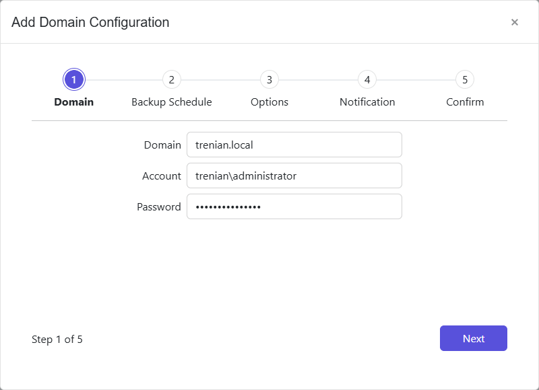This screenshot has height=390, width=539.
Task: Click inside the Domain text field
Action: [x=294, y=145]
